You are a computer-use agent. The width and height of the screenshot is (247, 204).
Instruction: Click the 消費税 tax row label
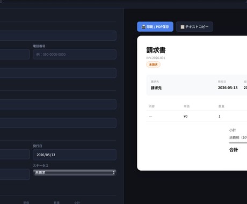point(238,137)
